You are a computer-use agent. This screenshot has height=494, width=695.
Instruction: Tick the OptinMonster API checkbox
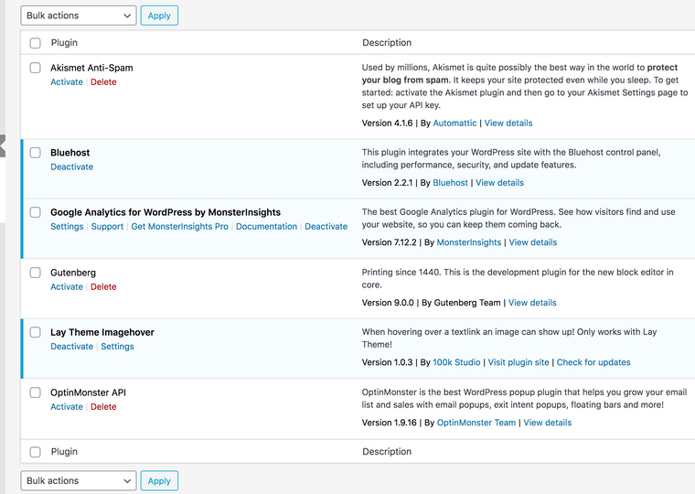[36, 392]
